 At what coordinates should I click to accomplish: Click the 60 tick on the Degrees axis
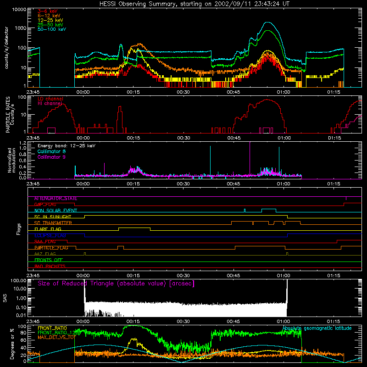pyautogui.click(x=23, y=340)
